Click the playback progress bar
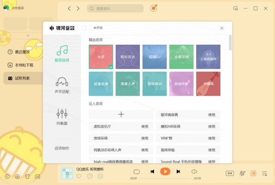The height and width of the screenshot is (185, 275). tap(165, 179)
